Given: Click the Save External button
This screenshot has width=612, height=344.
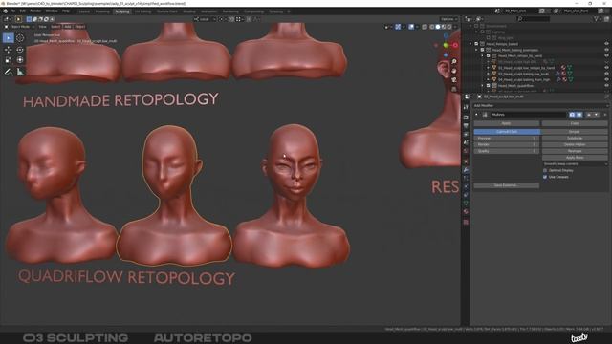Looking at the screenshot, I should coord(507,185).
